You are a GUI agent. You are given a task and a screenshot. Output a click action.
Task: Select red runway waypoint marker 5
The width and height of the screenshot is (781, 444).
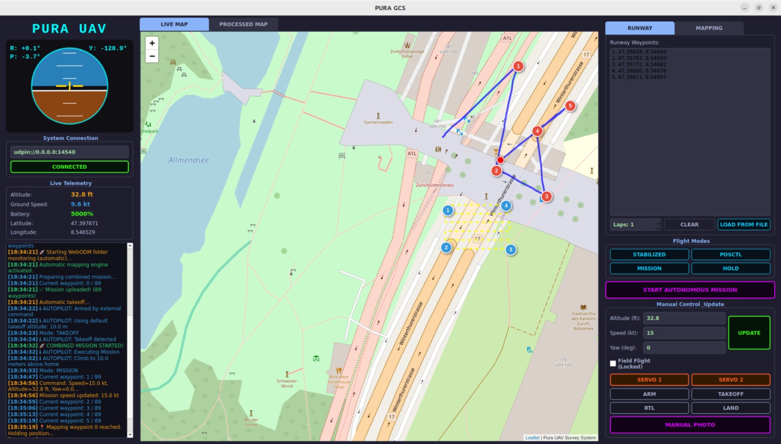570,105
